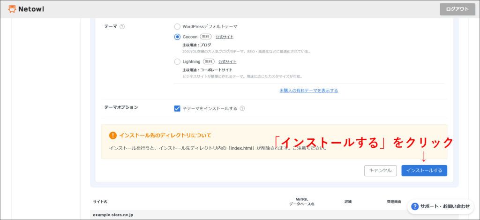The width and height of the screenshot is (480, 220).
Task: Click the ビジネスサイト Lightning description text
Action: [x=242, y=76]
